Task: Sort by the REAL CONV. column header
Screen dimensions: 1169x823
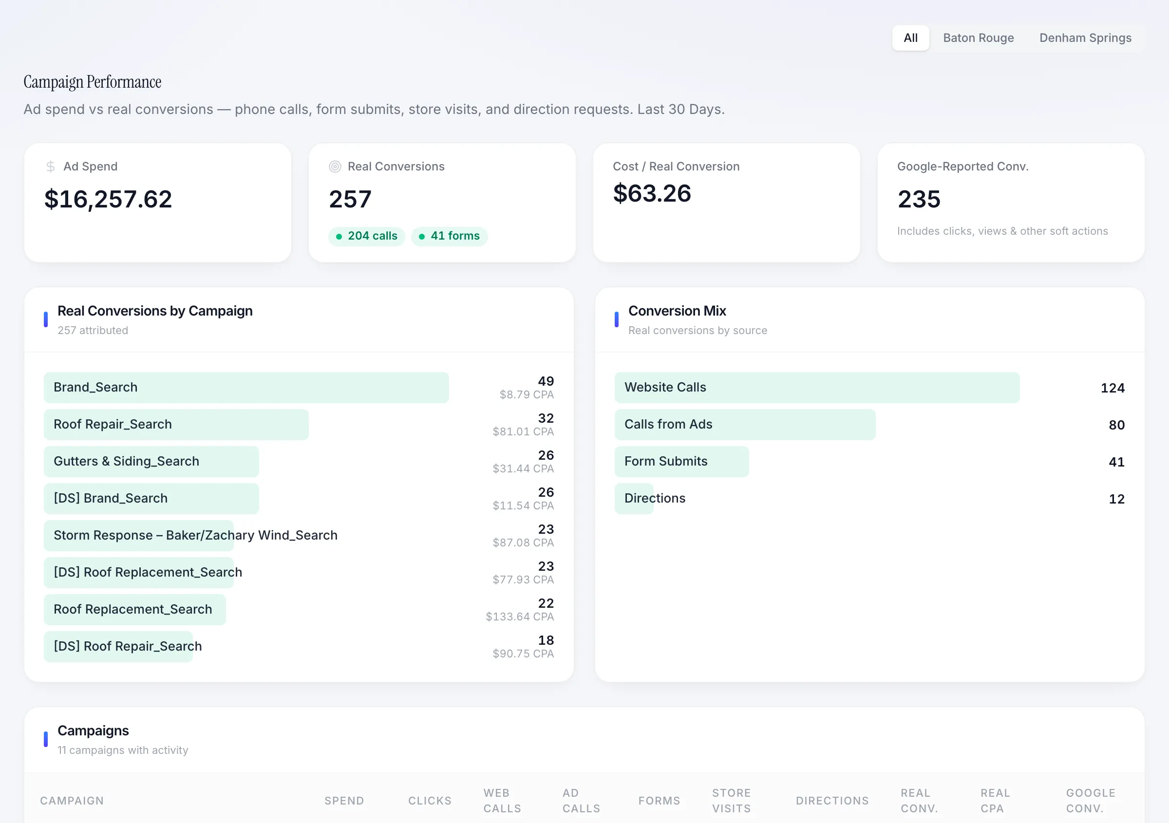Action: tap(919, 801)
